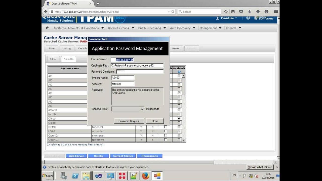Bookmark this page with the star icon
The height and width of the screenshot is (181, 322).
click(226, 12)
